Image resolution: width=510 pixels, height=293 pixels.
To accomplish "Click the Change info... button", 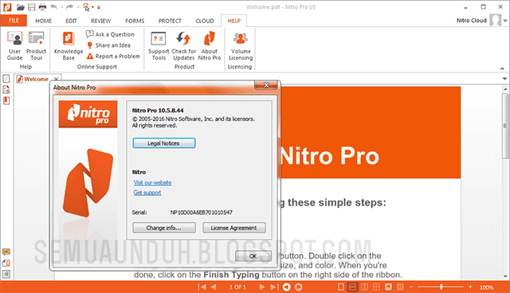I will click(164, 228).
